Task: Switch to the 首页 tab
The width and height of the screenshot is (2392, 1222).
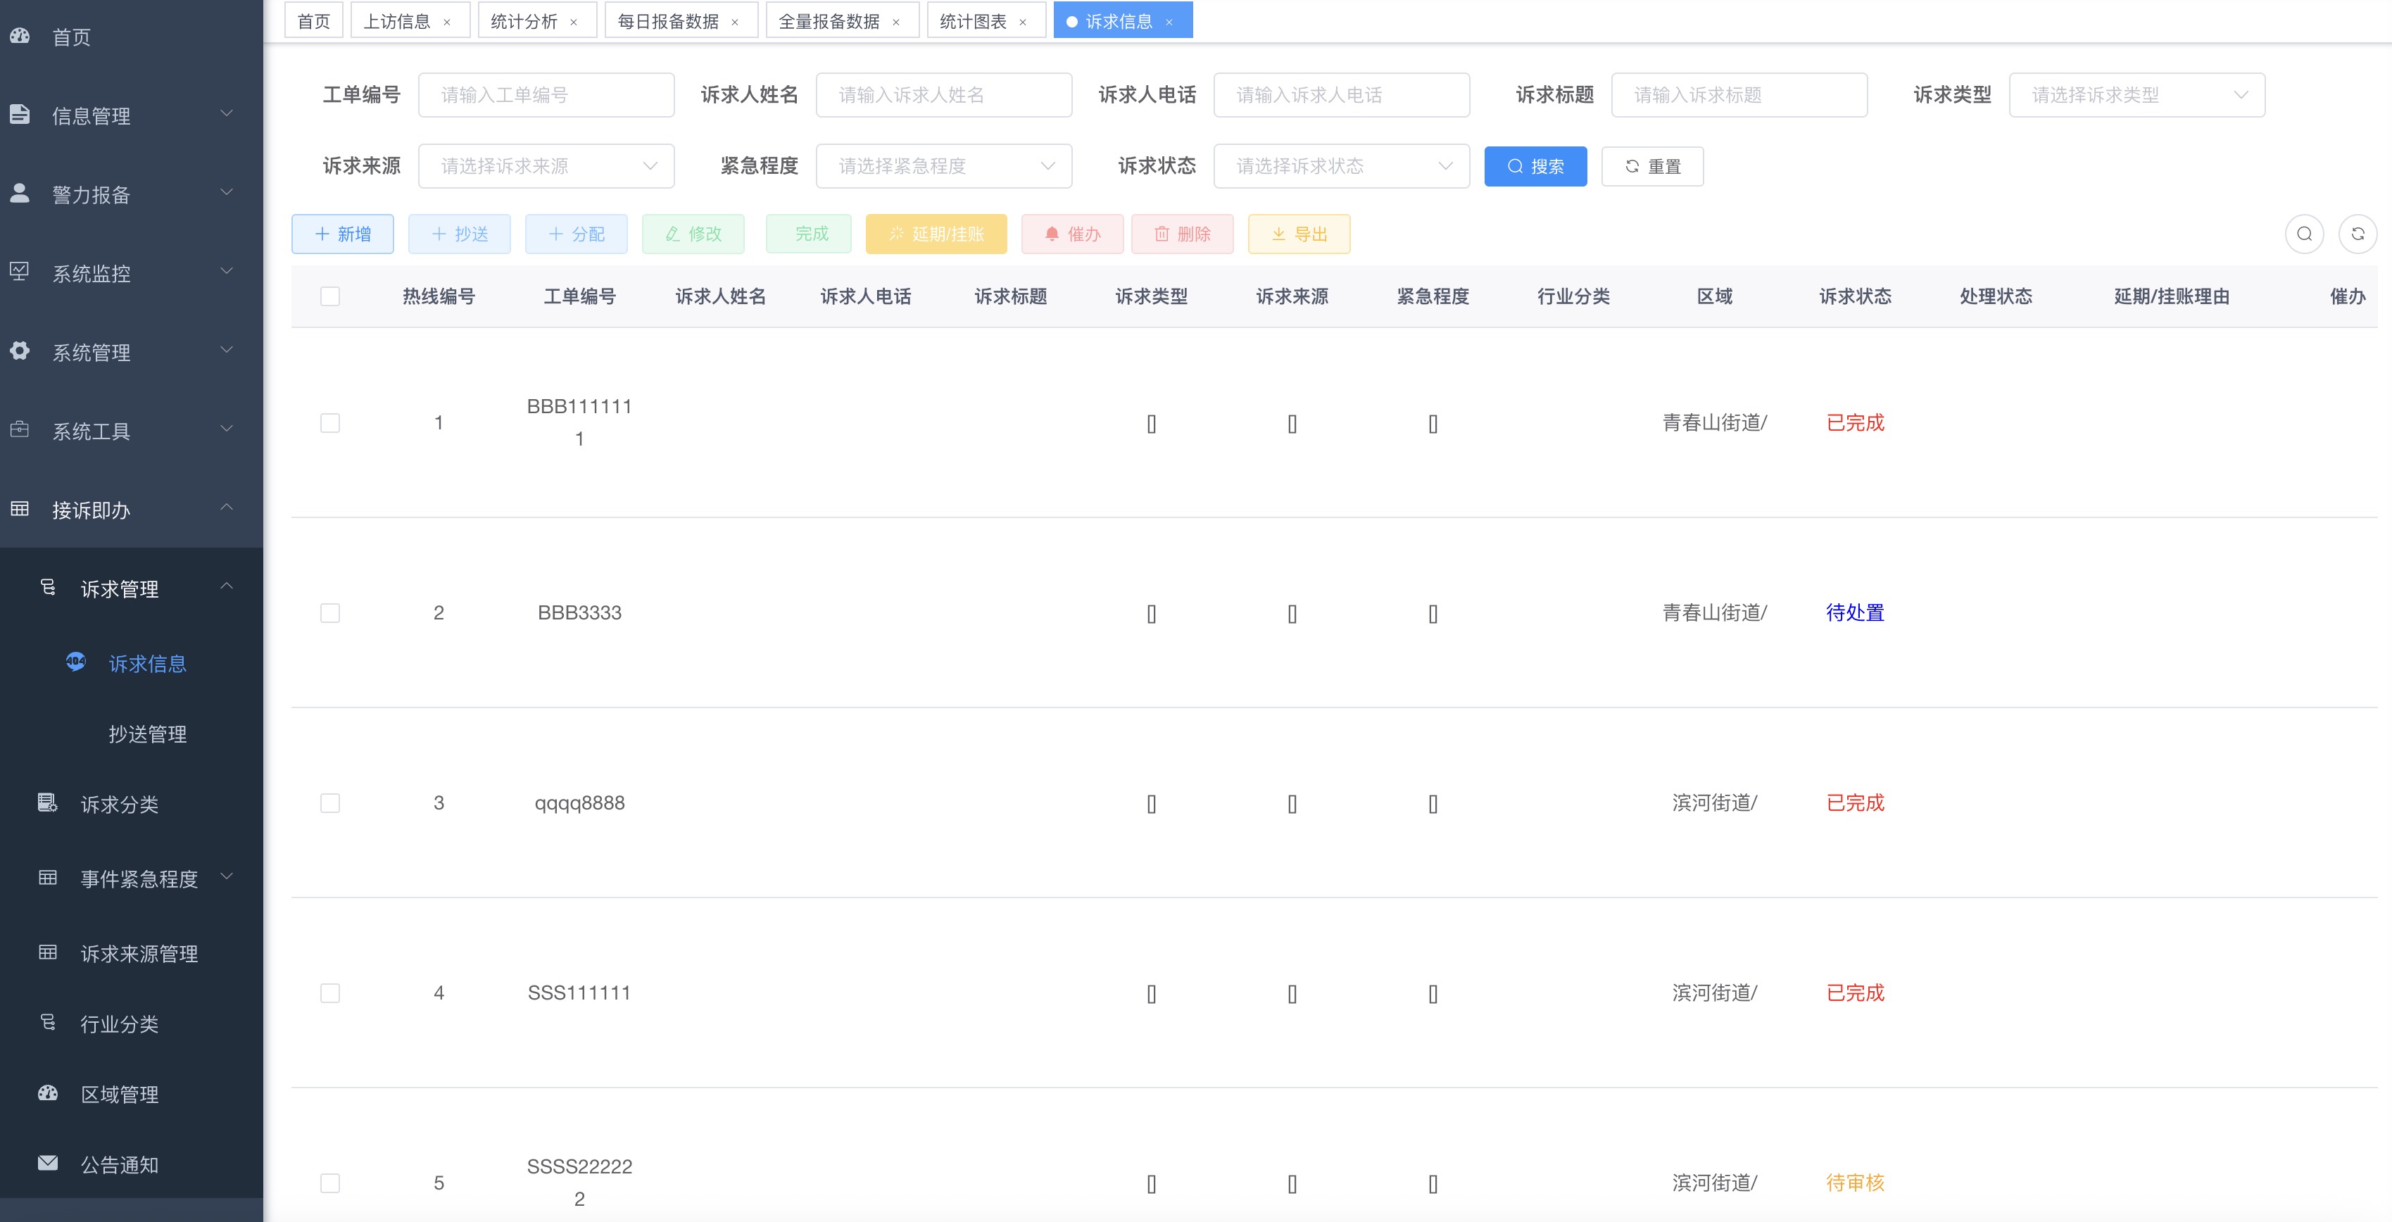Action: click(x=314, y=21)
